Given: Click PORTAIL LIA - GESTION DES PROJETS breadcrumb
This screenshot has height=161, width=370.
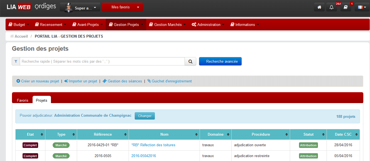Looking at the screenshot, I should pyautogui.click(x=69, y=36).
